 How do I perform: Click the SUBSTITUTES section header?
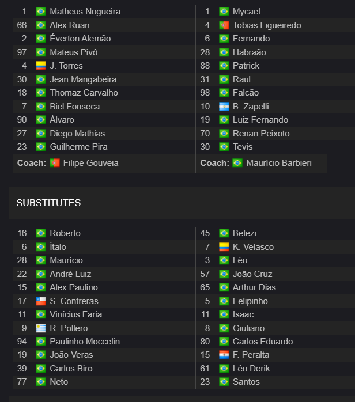coord(48,203)
